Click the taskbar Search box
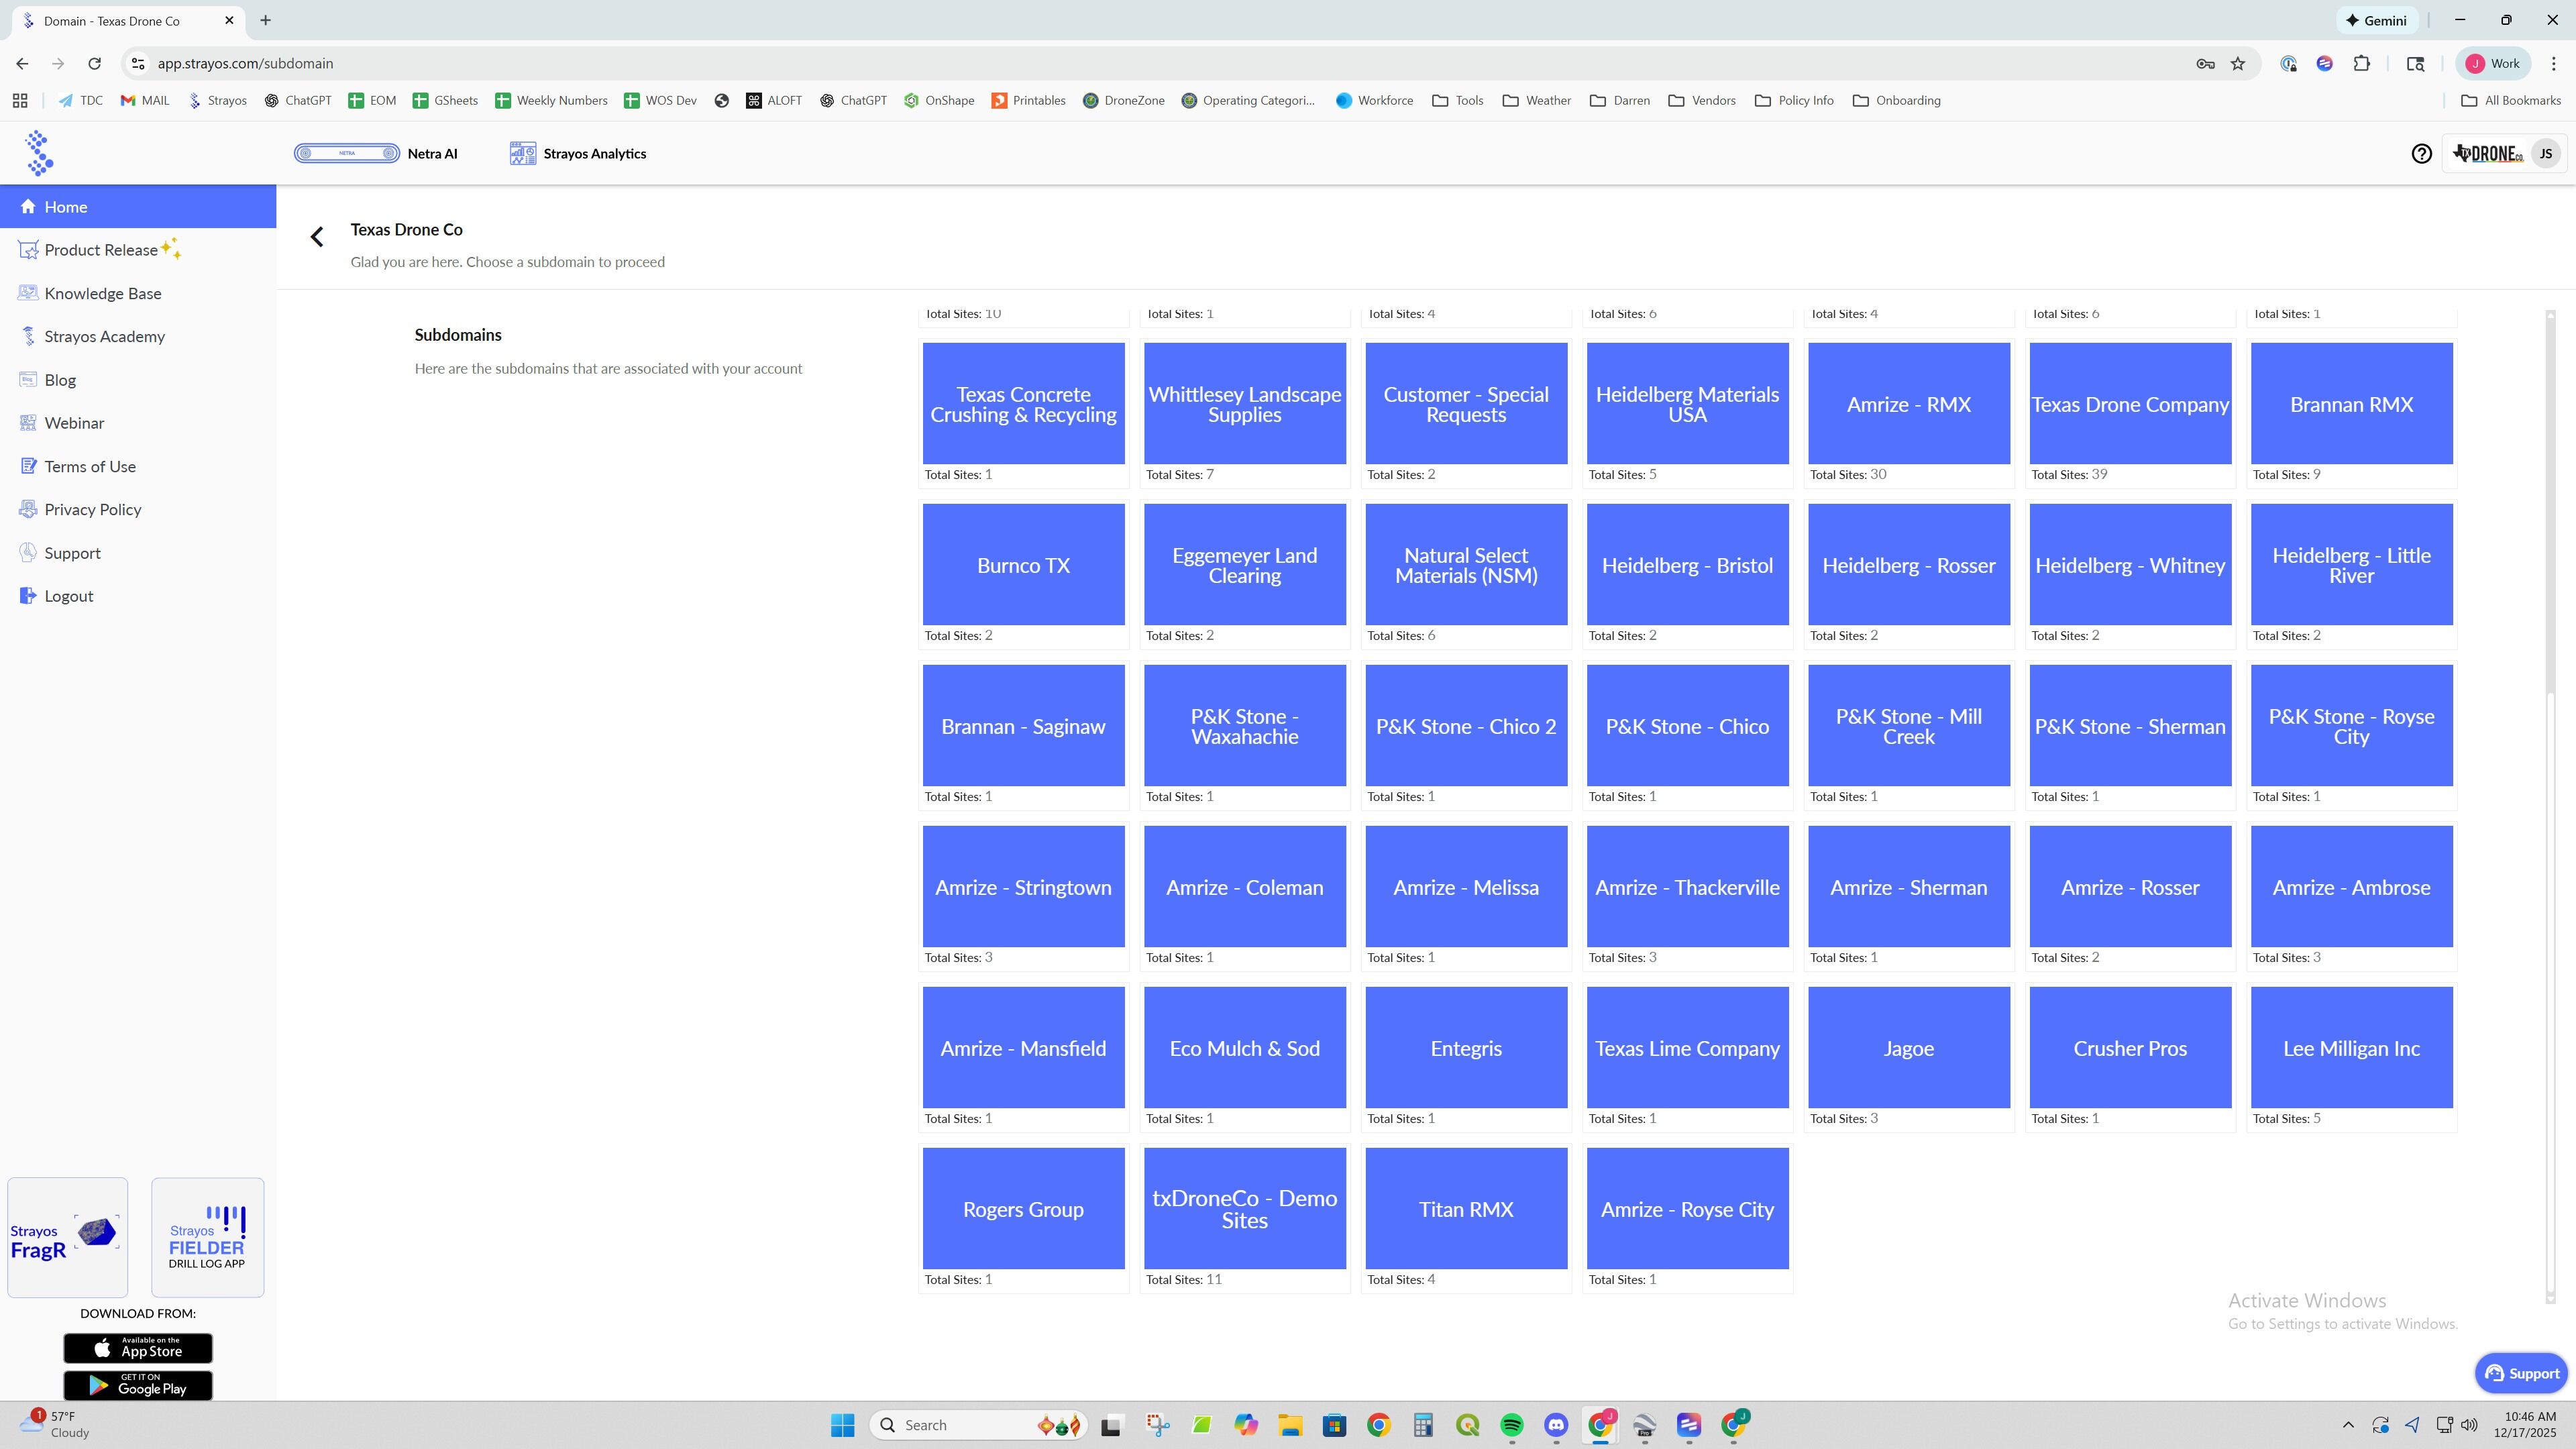 pyautogui.click(x=978, y=1425)
